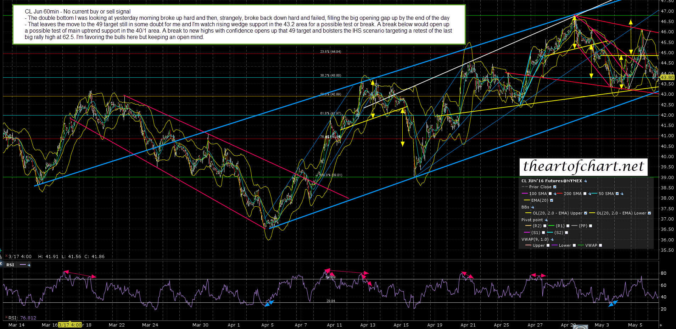This screenshot has width=676, height=329.
Task: Configure Pivot point via its wrench icon
Action: click(x=546, y=220)
